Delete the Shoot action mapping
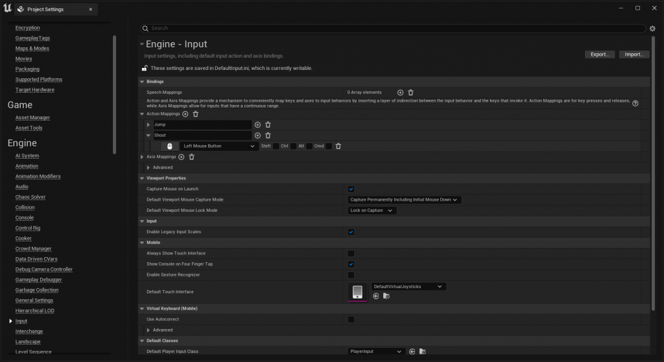 click(268, 135)
